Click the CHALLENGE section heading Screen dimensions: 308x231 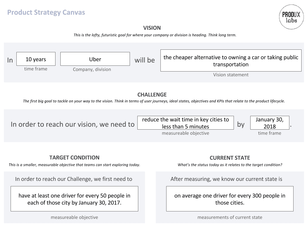pyautogui.click(x=152, y=95)
